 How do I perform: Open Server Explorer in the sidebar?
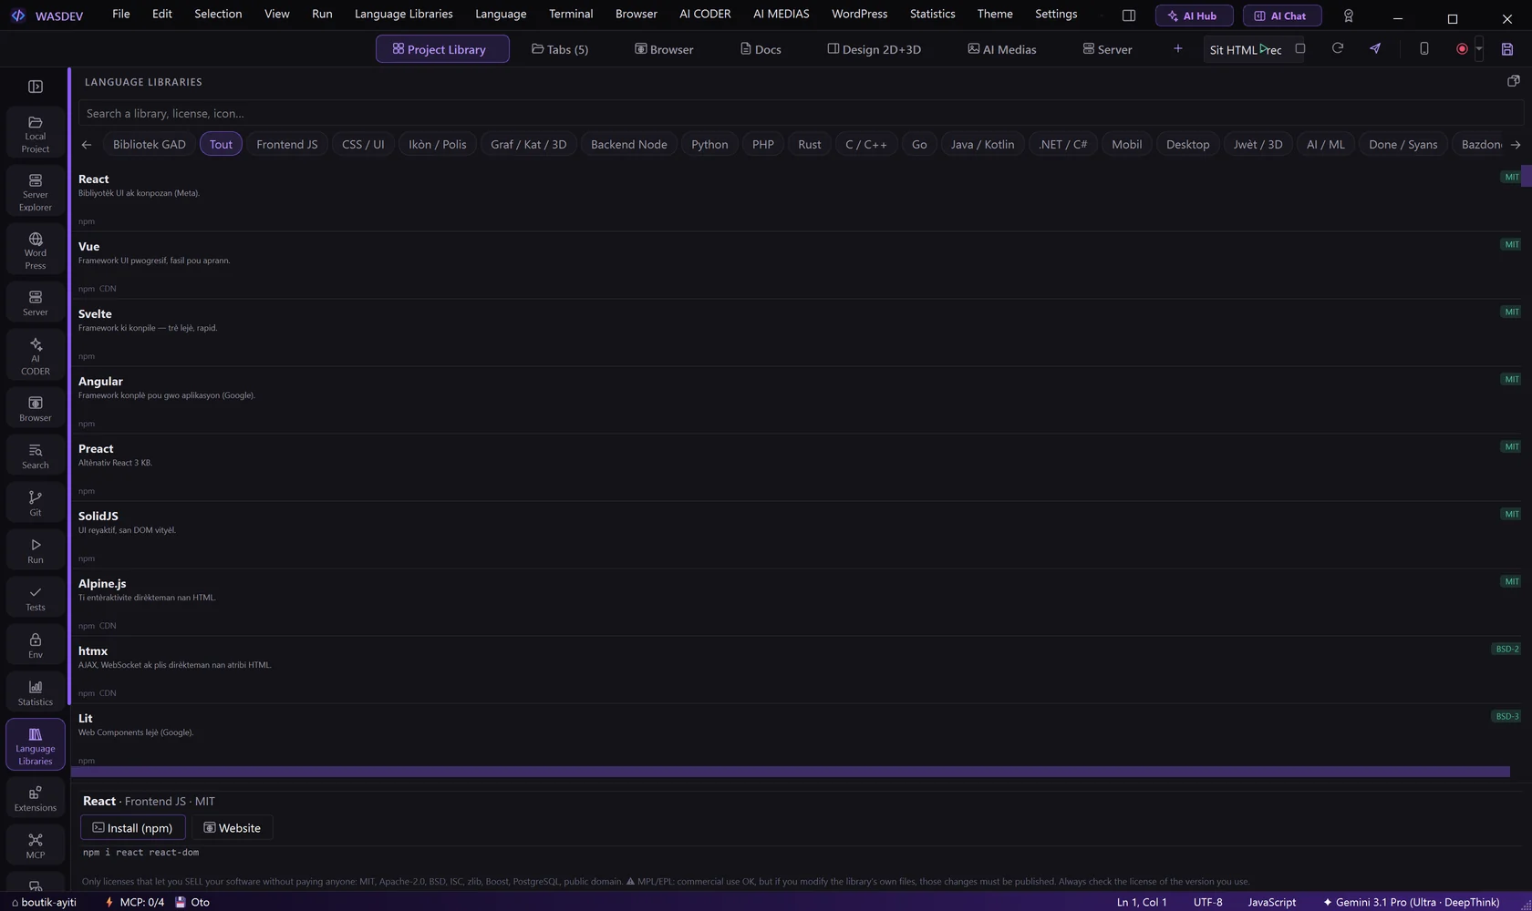coord(36,192)
